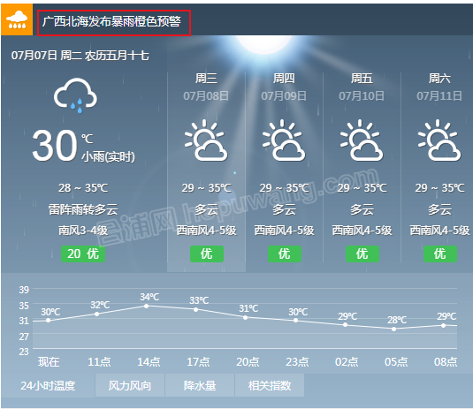Click today's 20 优 air quality badge
Image resolution: width=473 pixels, height=409 pixels.
pos(83,254)
